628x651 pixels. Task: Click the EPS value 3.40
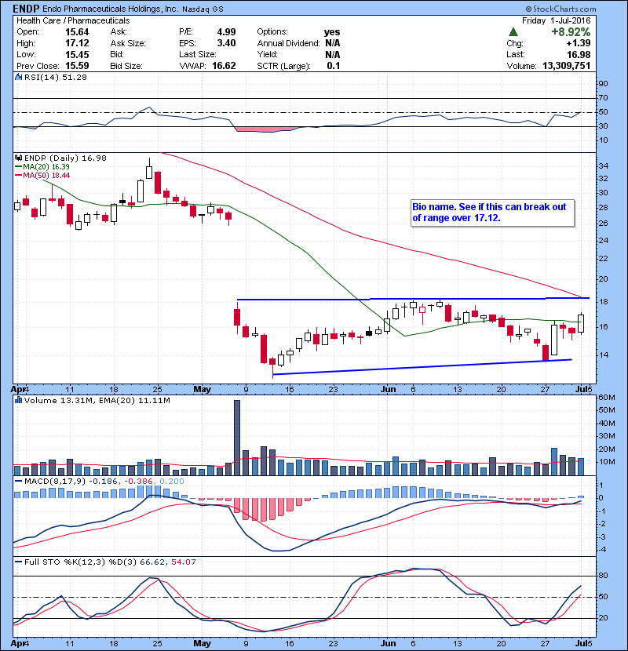click(226, 43)
